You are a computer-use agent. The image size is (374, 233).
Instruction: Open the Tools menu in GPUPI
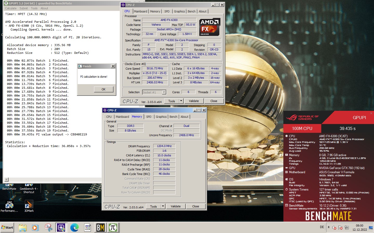[x=34, y=8]
